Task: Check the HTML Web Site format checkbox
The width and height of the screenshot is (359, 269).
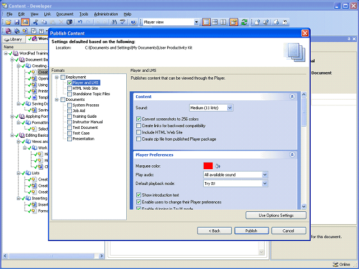Action: click(70, 89)
